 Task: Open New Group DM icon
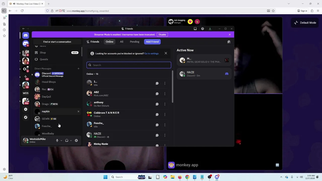coord(229,42)
